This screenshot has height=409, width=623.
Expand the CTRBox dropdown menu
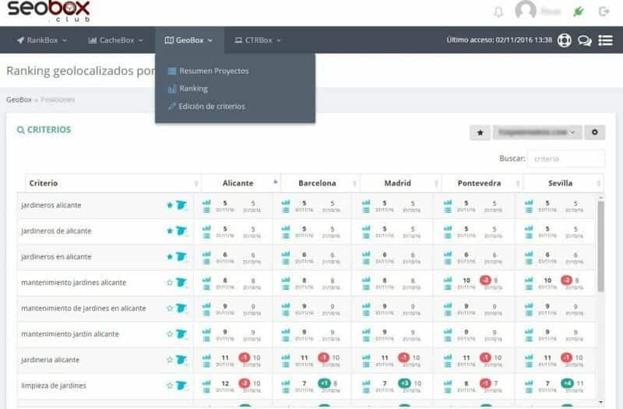point(258,41)
